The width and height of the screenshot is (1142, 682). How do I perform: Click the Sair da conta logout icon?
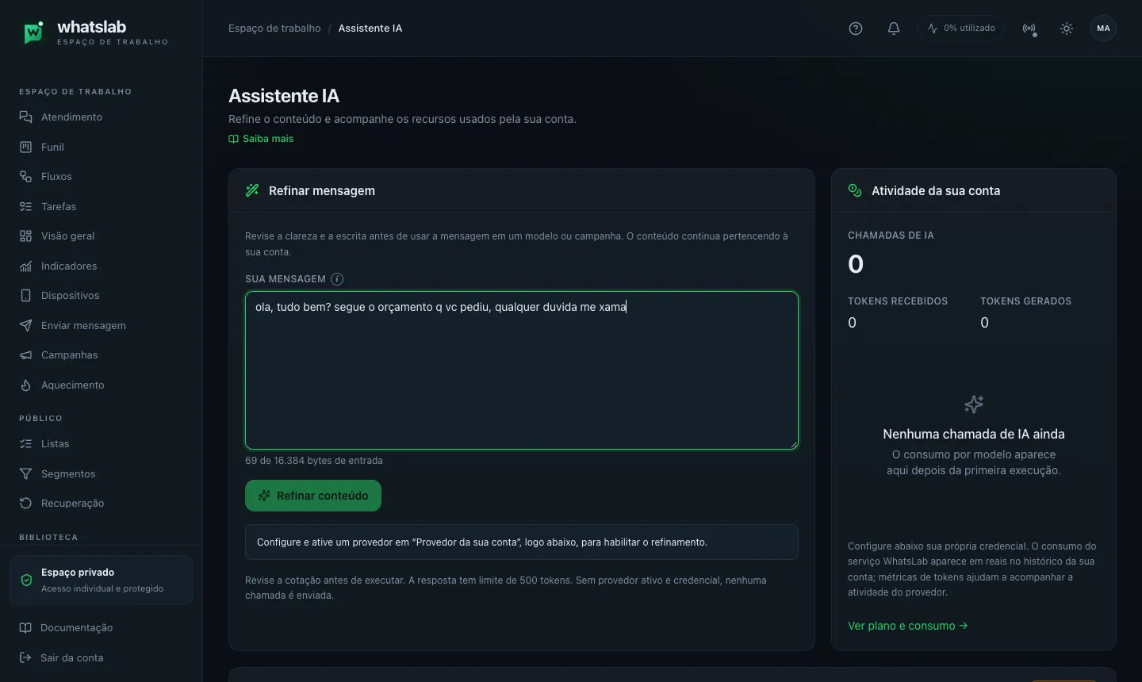point(25,657)
